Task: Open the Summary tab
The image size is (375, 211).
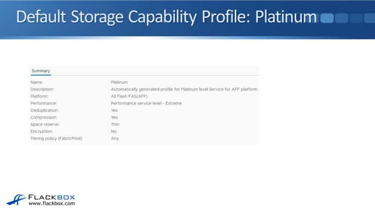Action: 41,71
